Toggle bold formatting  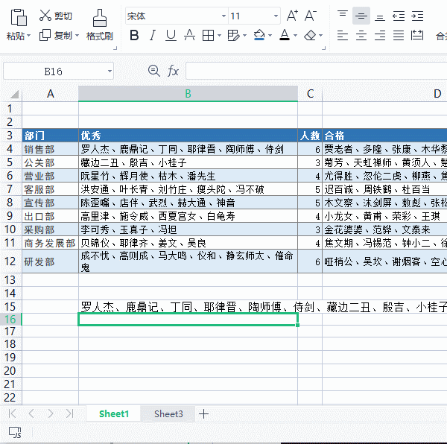134,35
